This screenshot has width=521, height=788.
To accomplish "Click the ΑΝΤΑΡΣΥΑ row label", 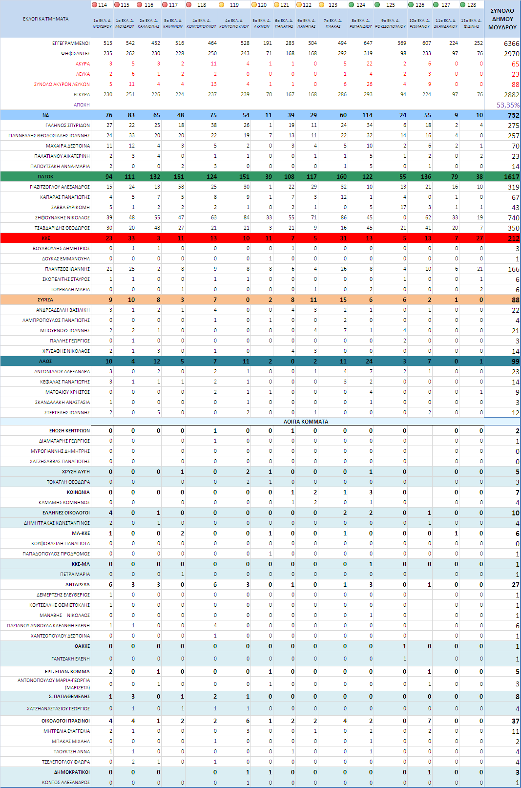I will (78, 584).
